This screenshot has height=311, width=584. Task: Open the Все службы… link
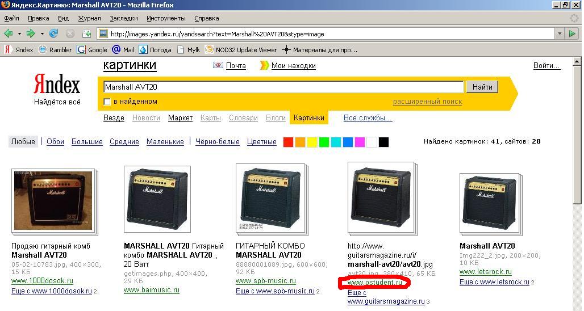pos(368,118)
